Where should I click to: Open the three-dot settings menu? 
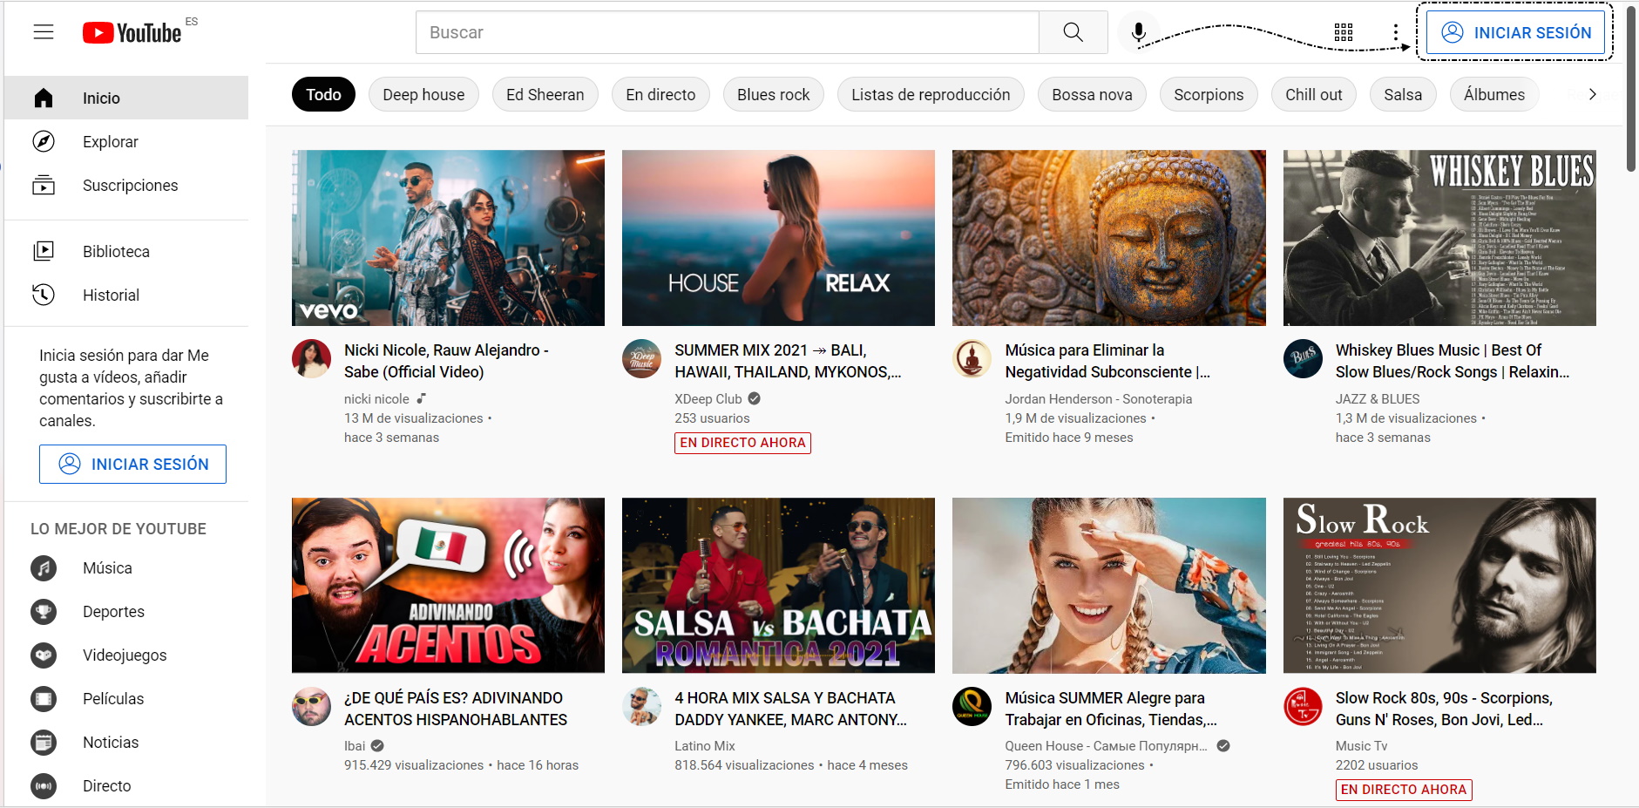point(1396,32)
